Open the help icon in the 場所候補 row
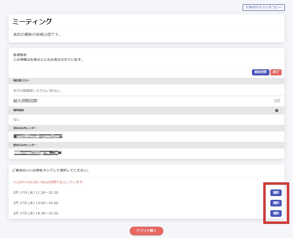The width and height of the screenshot is (293, 238). pos(276,110)
